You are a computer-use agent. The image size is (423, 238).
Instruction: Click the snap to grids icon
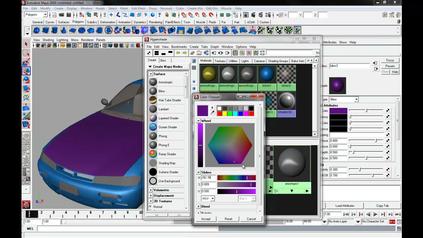183,15
